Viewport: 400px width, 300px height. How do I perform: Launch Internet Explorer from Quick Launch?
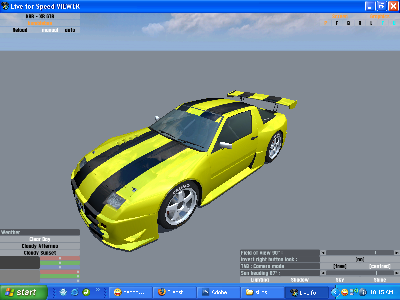74,292
